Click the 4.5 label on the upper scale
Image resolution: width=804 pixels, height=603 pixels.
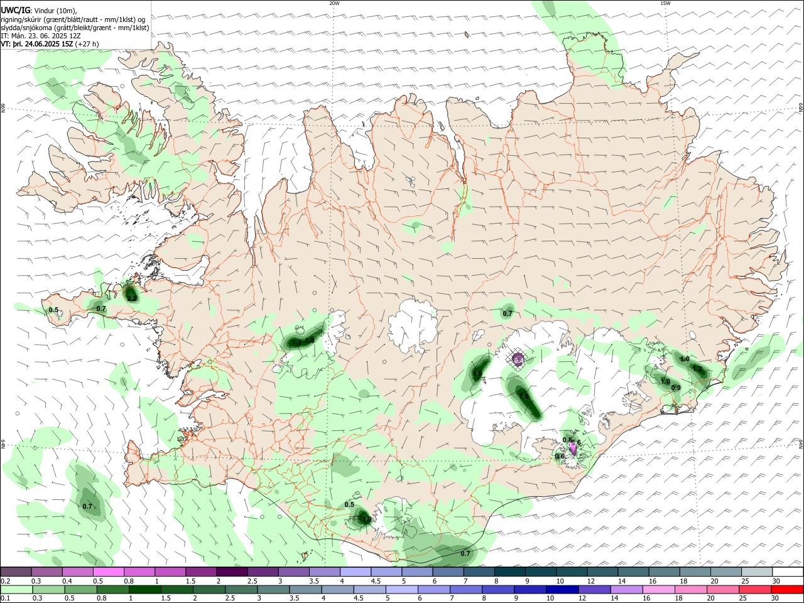[x=376, y=581]
